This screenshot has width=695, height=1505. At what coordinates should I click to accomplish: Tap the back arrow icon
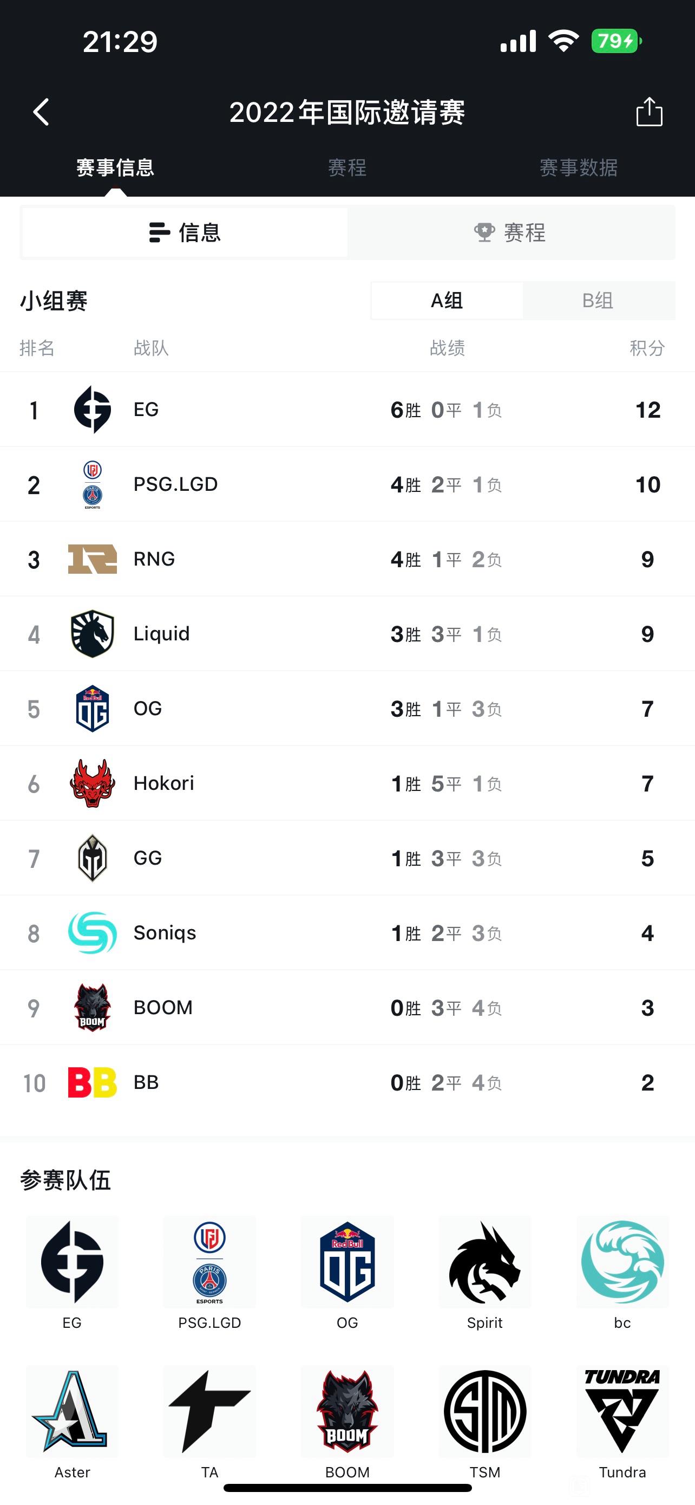(41, 112)
